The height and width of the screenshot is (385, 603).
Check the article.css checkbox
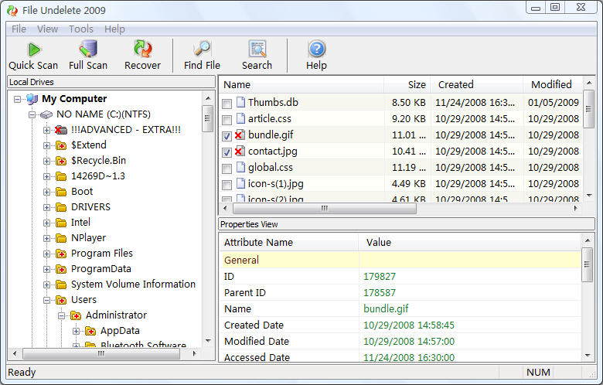tap(227, 120)
